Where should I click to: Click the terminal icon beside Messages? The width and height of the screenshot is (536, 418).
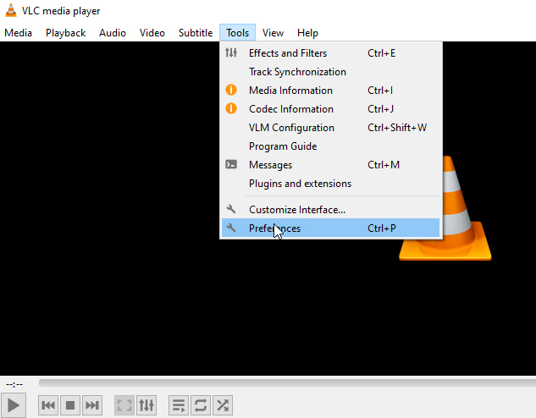point(231,165)
